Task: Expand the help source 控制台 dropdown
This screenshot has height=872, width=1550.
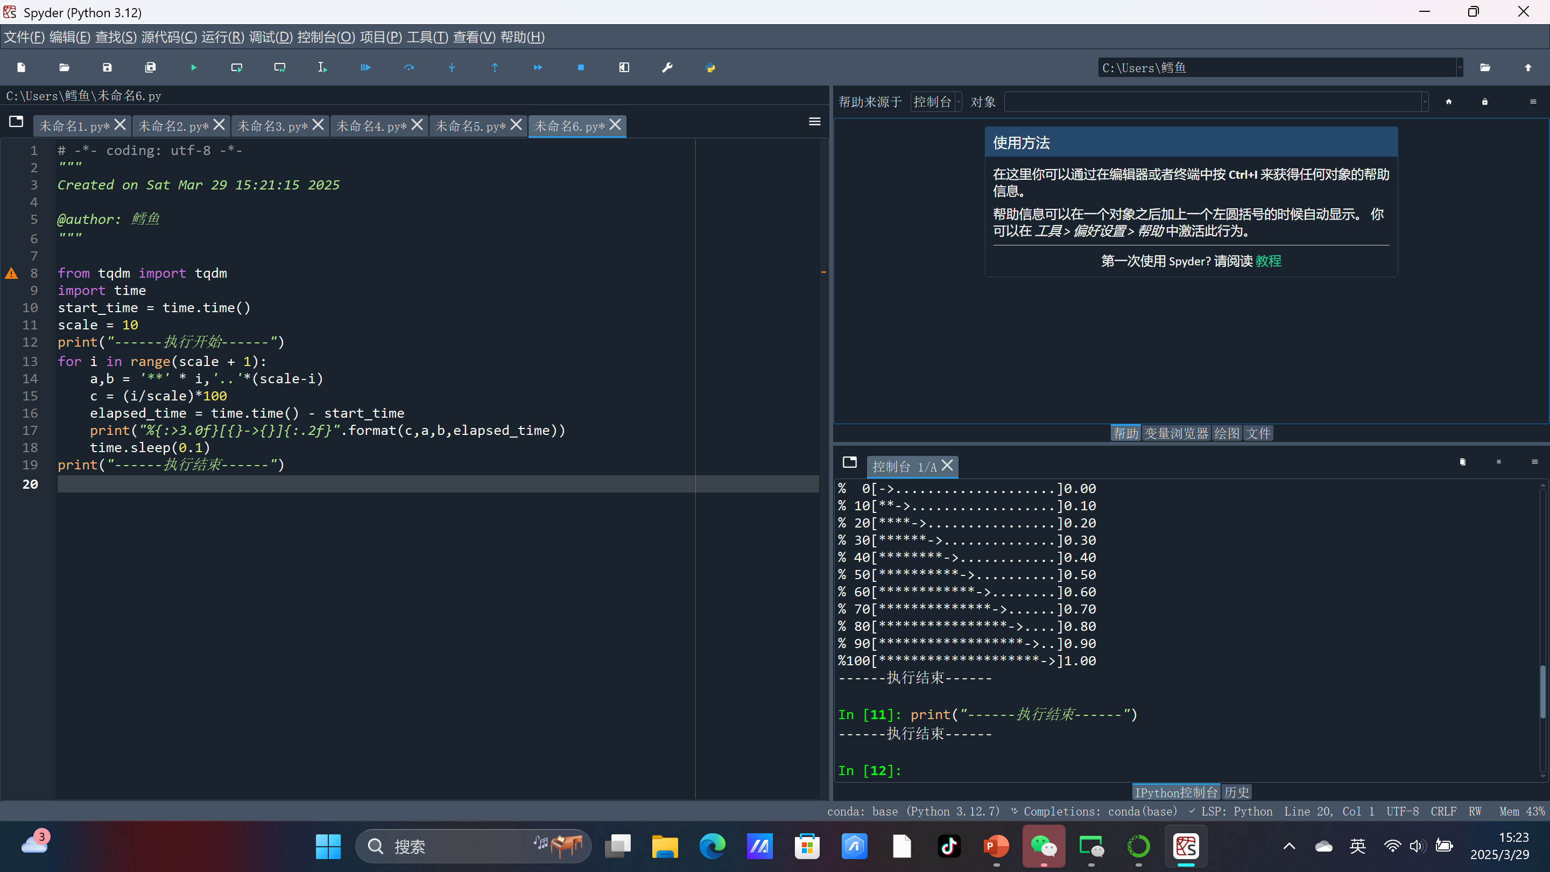Action: click(x=936, y=102)
